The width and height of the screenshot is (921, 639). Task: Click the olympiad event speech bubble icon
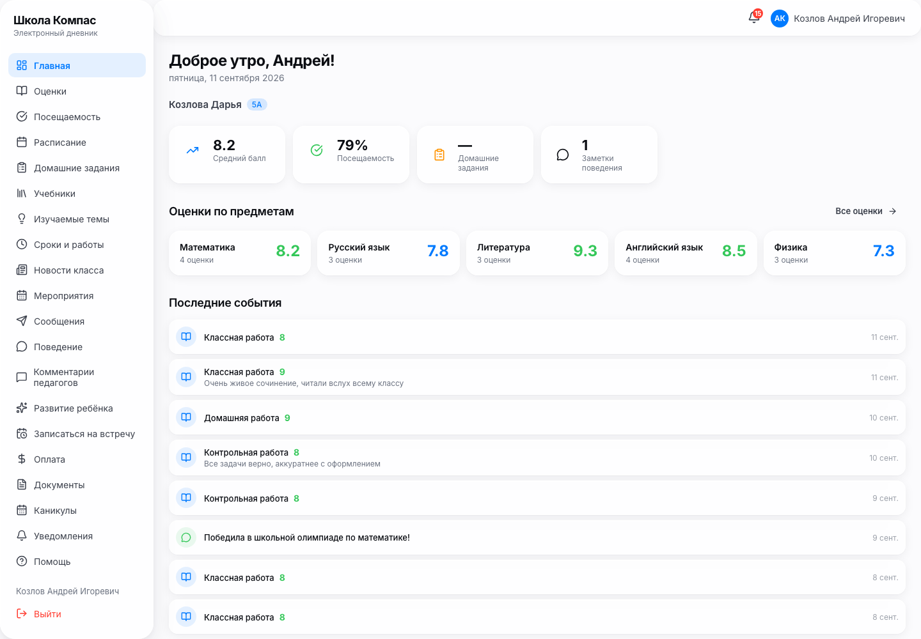click(x=186, y=537)
